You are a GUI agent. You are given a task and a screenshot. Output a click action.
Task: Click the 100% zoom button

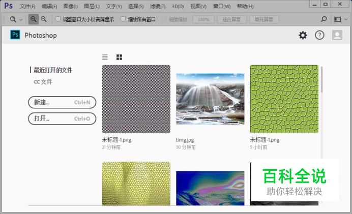pyautogui.click(x=203, y=19)
